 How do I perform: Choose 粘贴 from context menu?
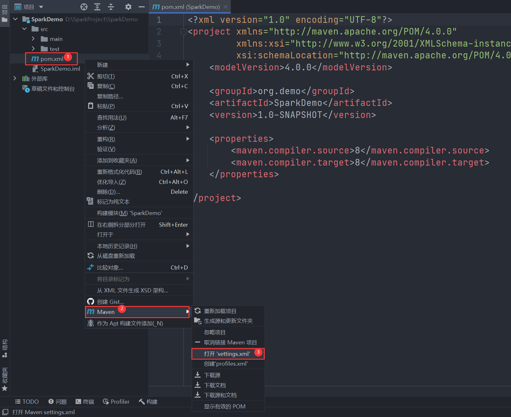point(139,106)
